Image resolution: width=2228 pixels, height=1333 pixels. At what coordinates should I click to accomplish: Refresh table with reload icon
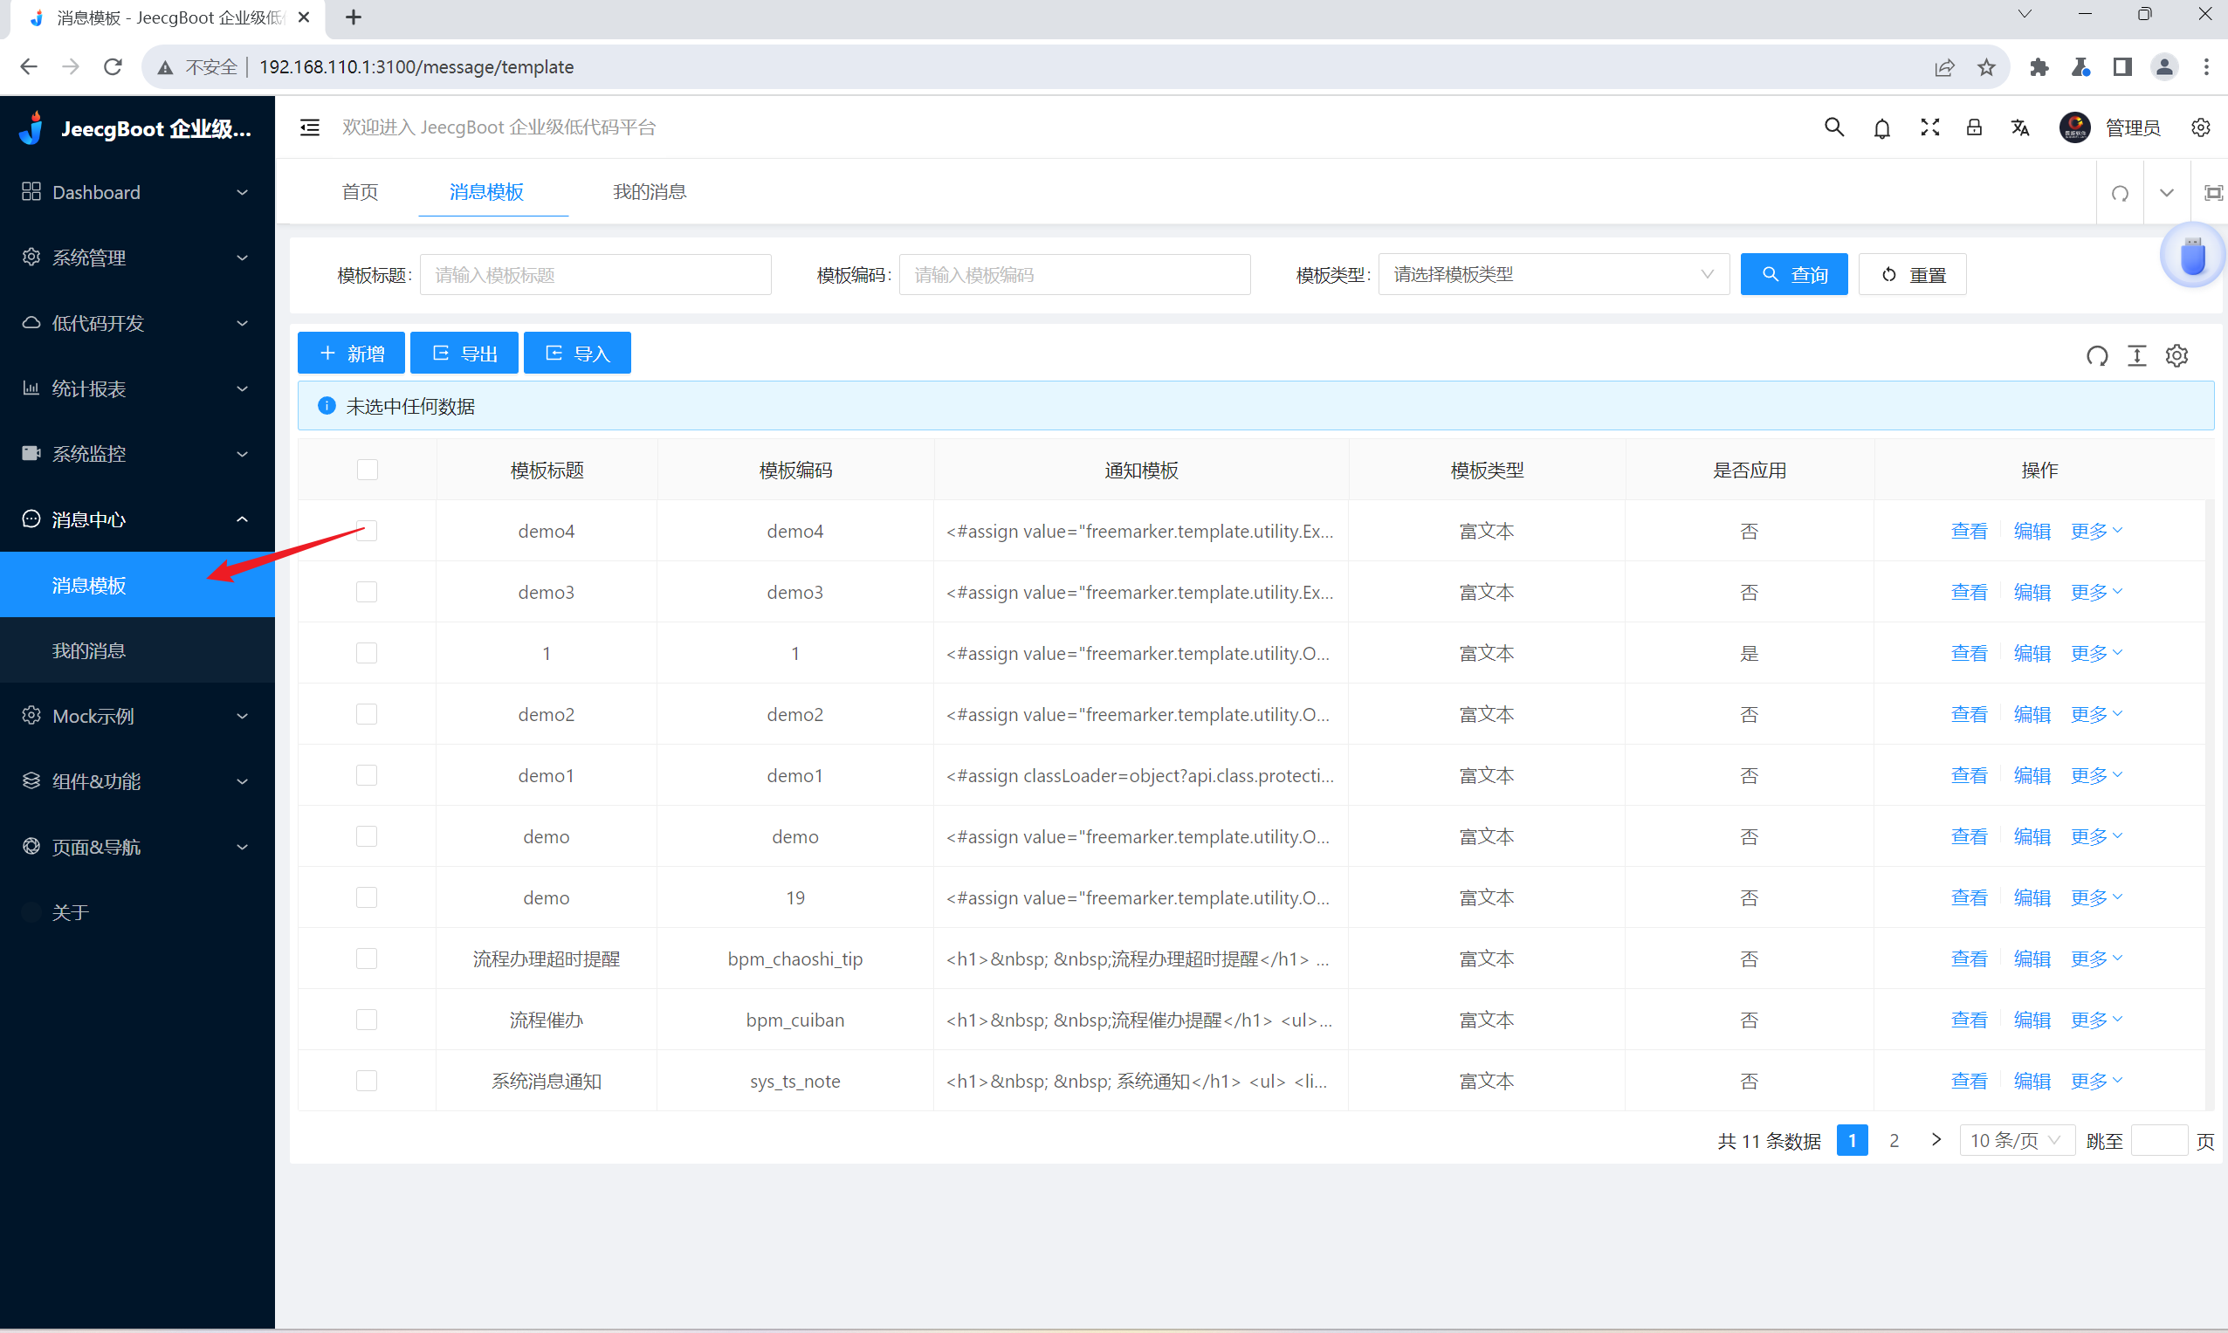click(x=2097, y=355)
